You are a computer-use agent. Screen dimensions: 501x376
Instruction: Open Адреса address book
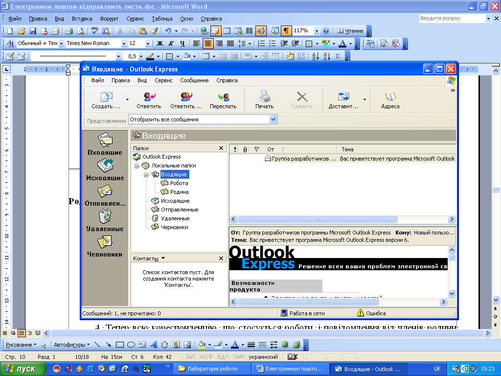point(390,100)
